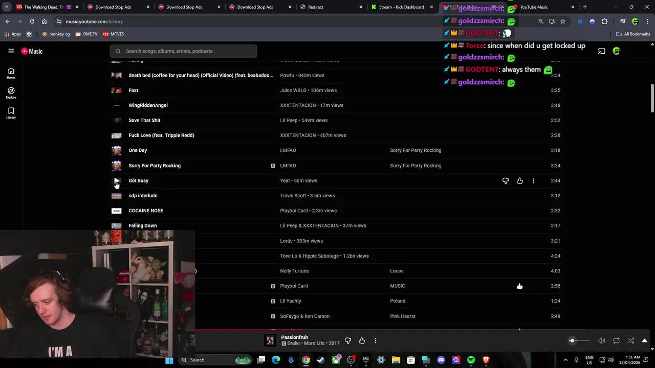Go back in the browser
655x368 pixels.
point(7,21)
